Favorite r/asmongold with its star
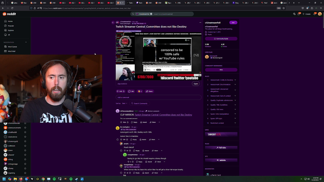 [x=25, y=142]
